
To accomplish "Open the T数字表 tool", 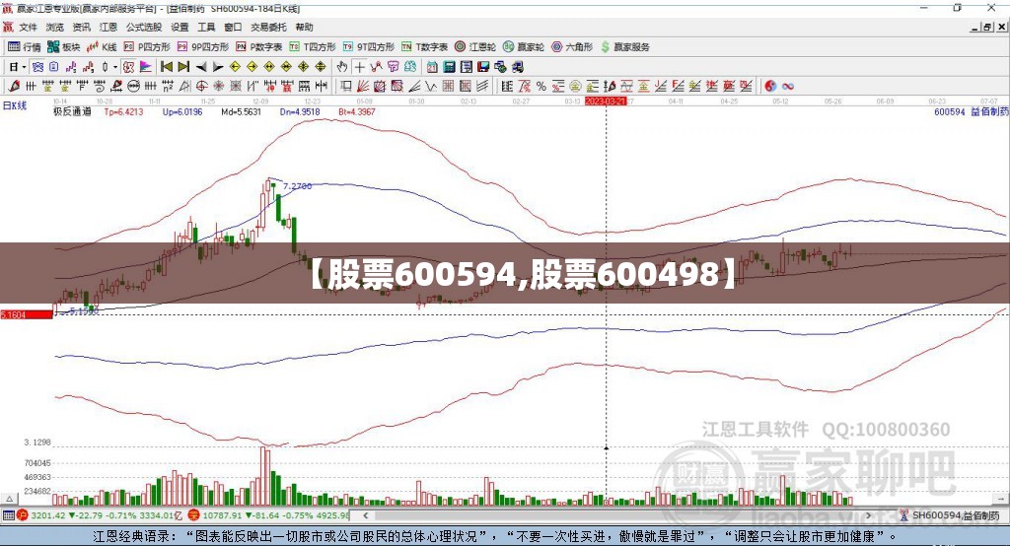I will click(424, 47).
